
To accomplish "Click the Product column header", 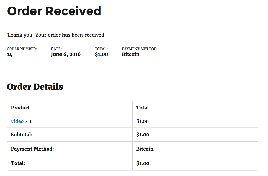I will point(20,108).
